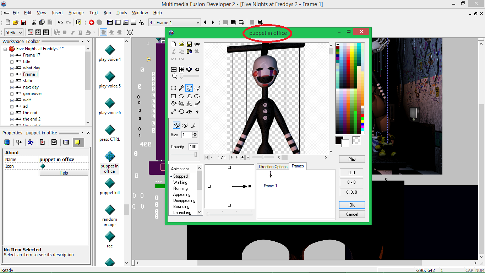
Task: Click the New file icon in main toolbar
Action: click(x=8, y=22)
